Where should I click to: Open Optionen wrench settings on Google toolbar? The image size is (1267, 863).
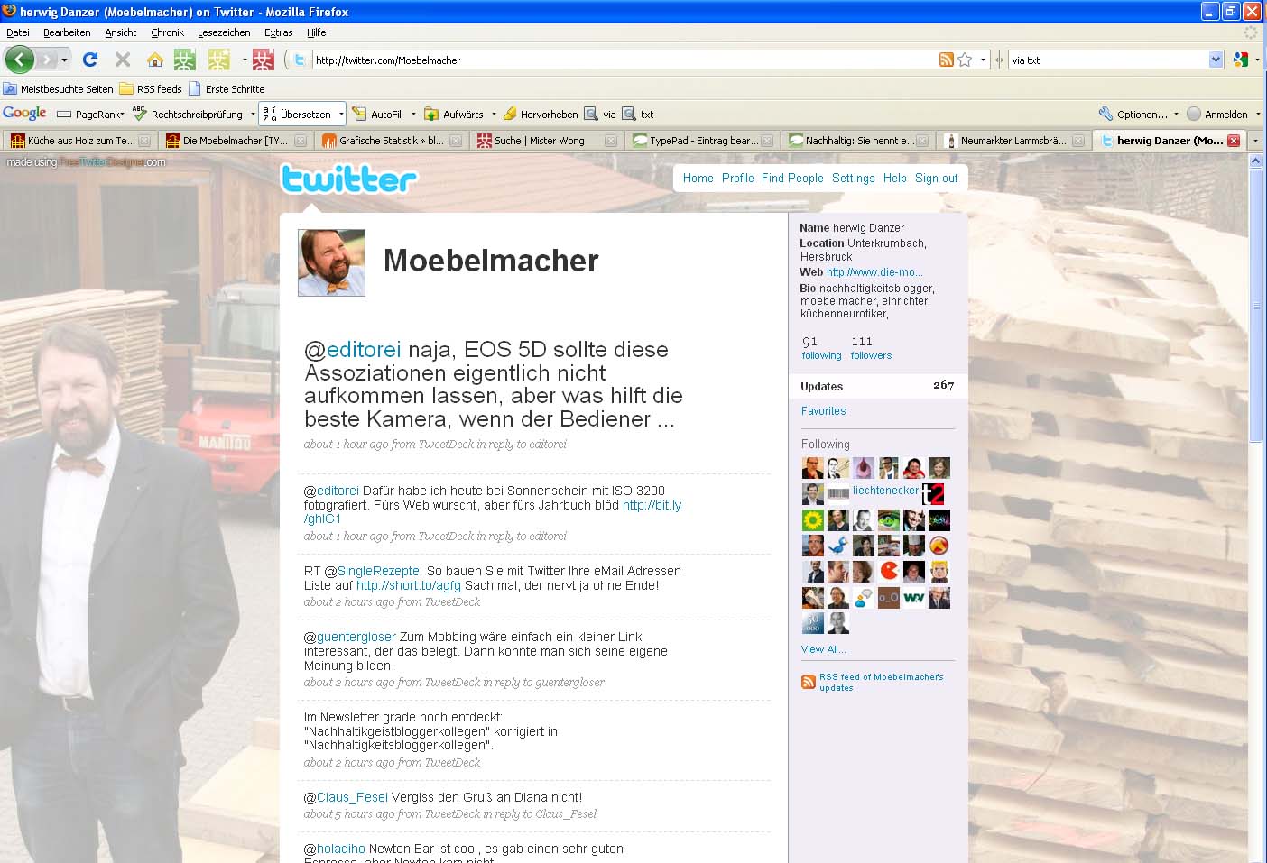tap(1133, 115)
